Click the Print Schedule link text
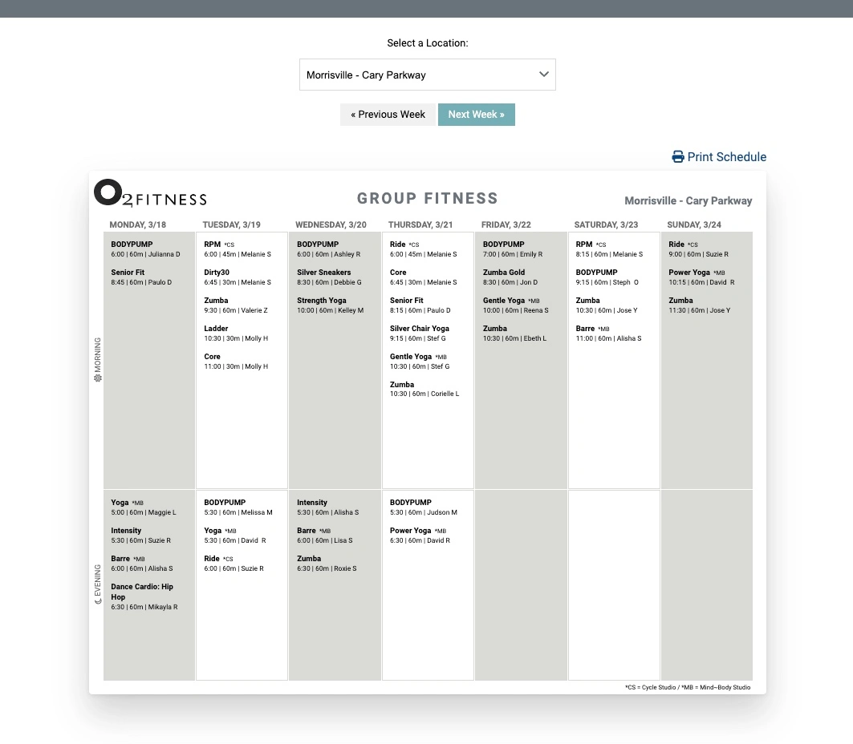The width and height of the screenshot is (853, 744). point(727,157)
